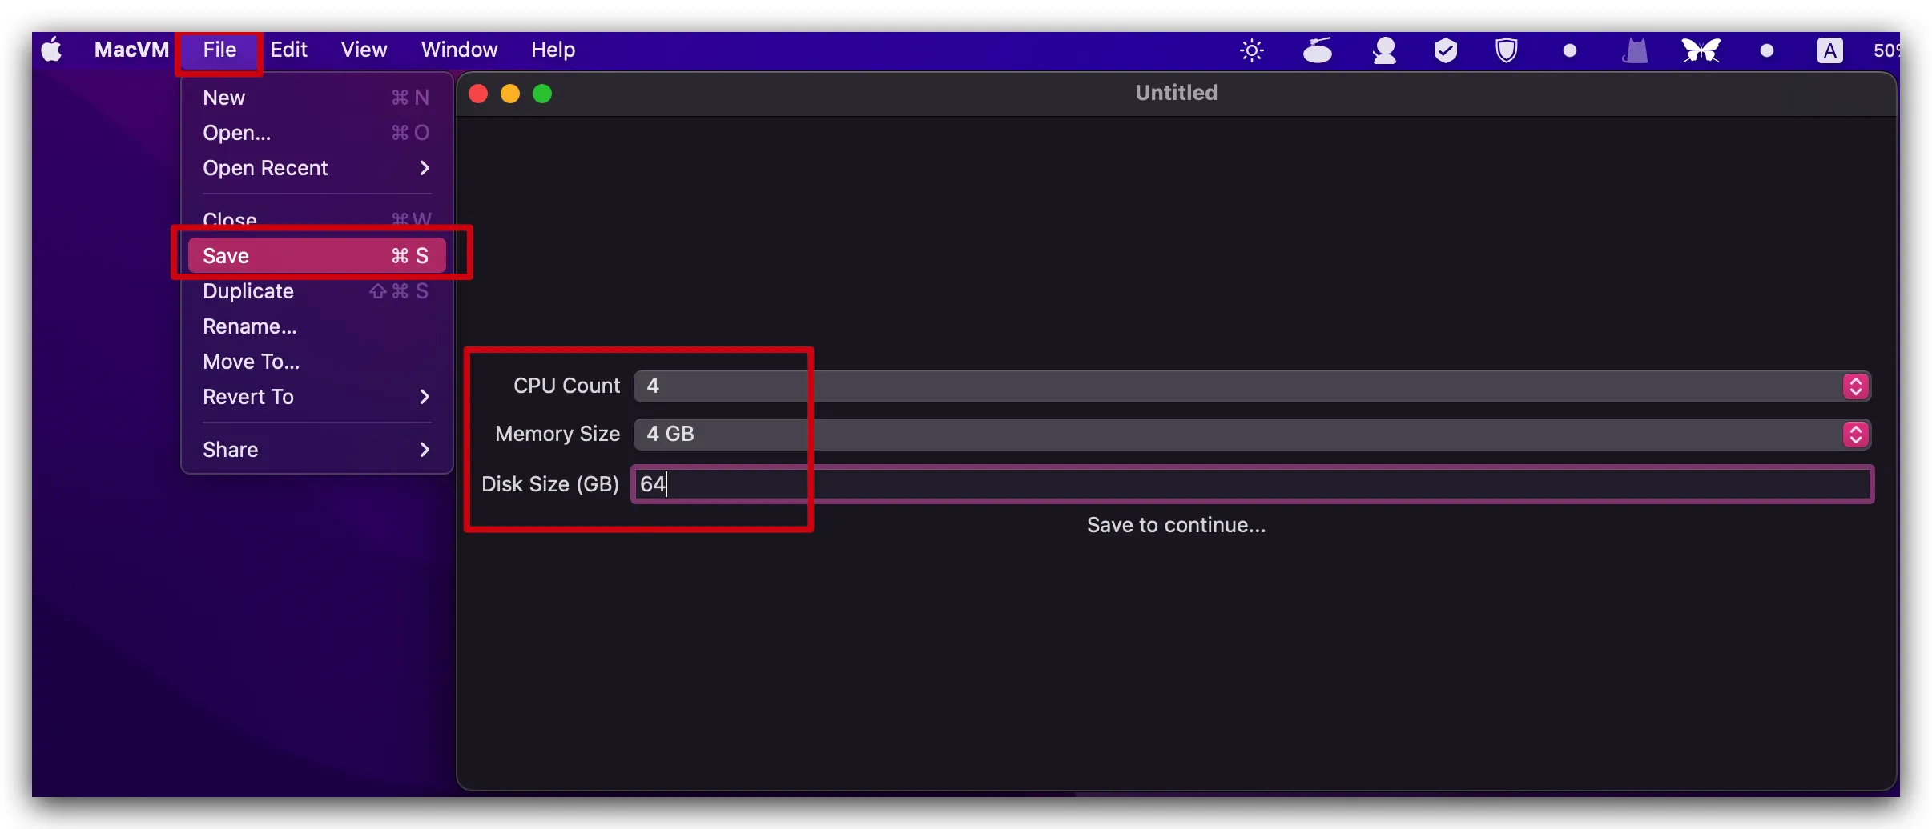1932x829 pixels.
Task: Open the Window menu
Action: coord(459,50)
